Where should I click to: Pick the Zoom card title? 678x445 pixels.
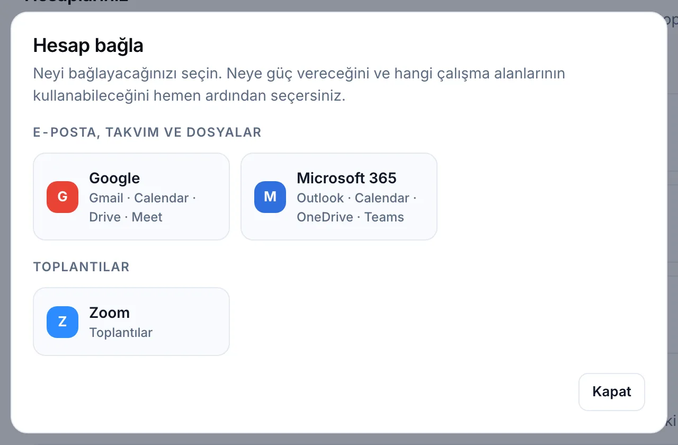coord(109,313)
